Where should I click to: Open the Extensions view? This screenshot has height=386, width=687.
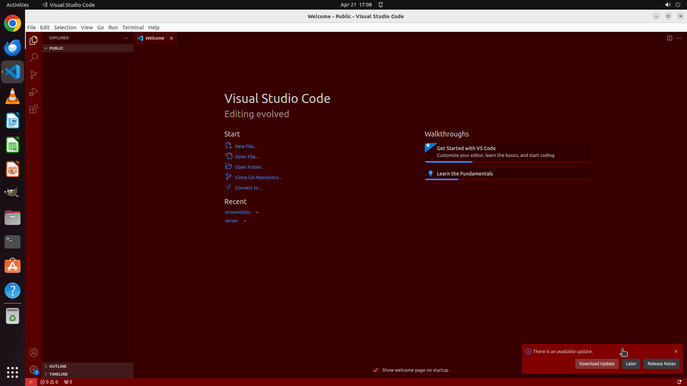pyautogui.click(x=34, y=109)
